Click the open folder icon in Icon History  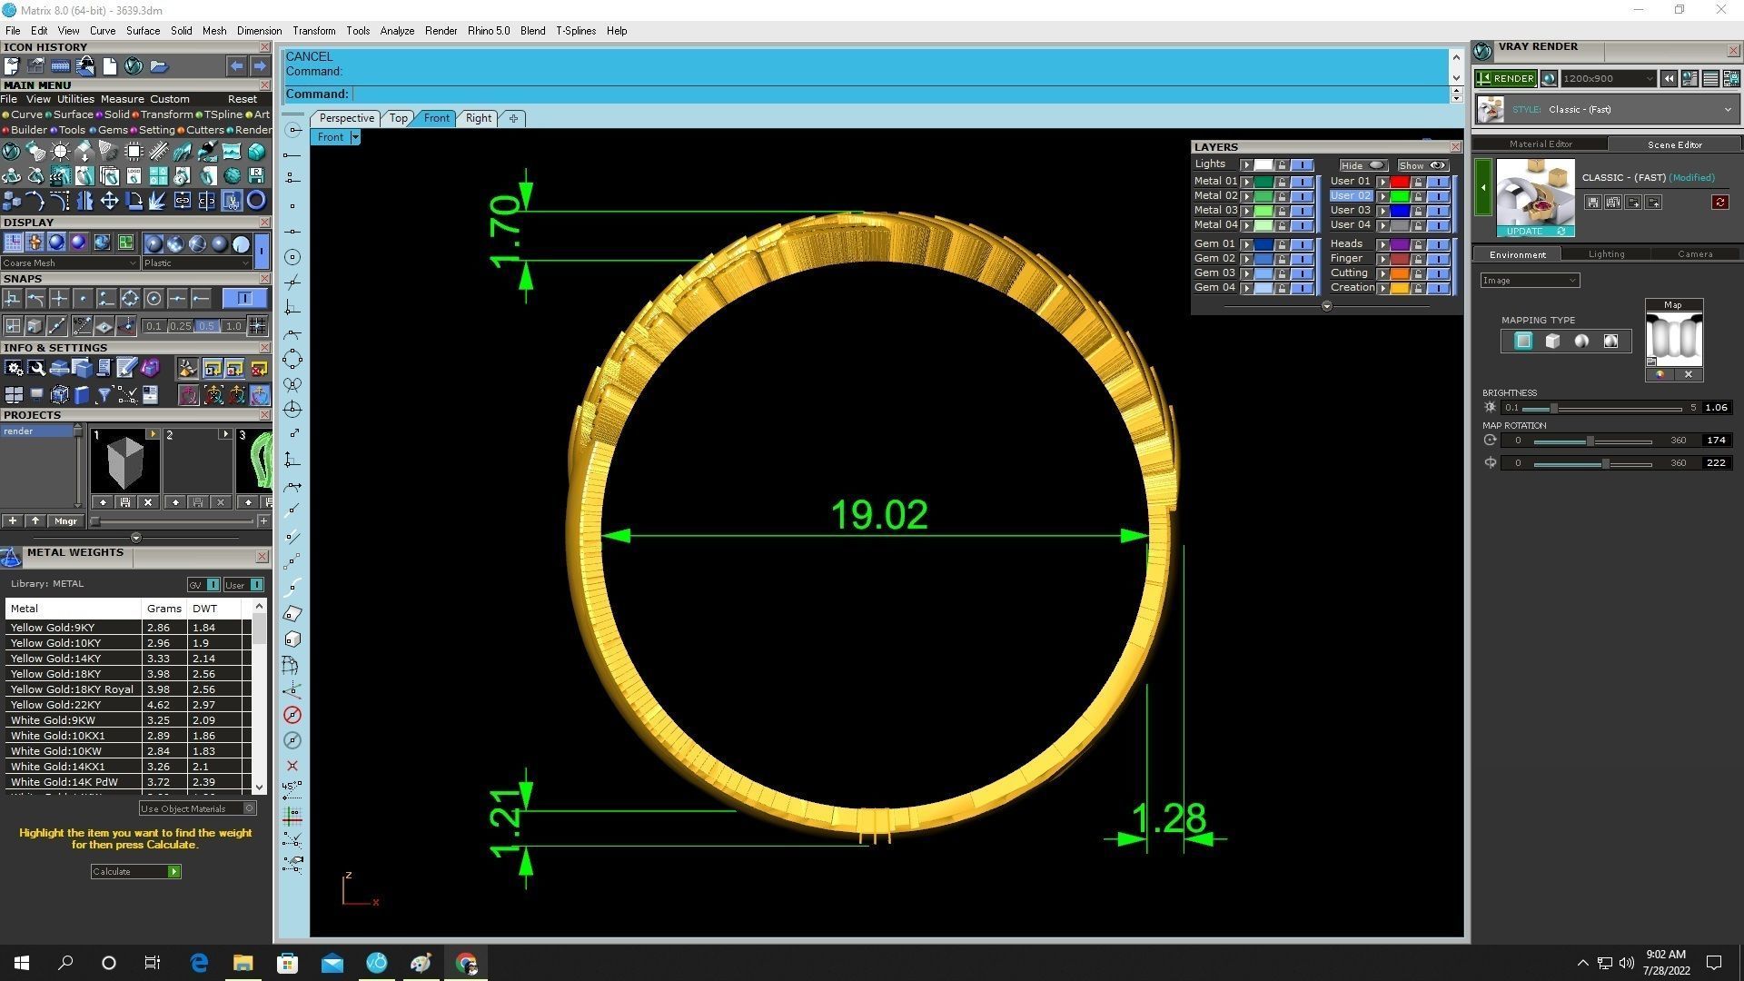(x=159, y=65)
